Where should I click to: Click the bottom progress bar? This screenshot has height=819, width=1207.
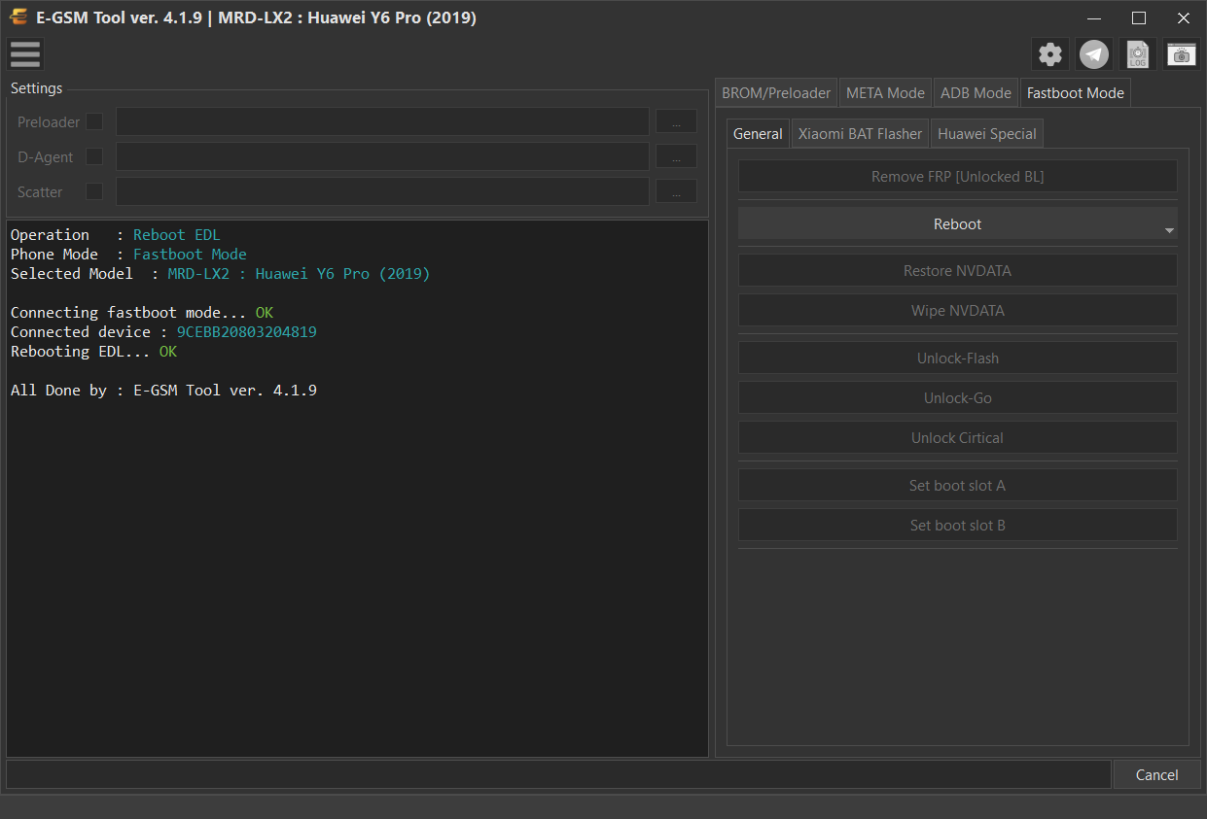(x=558, y=774)
